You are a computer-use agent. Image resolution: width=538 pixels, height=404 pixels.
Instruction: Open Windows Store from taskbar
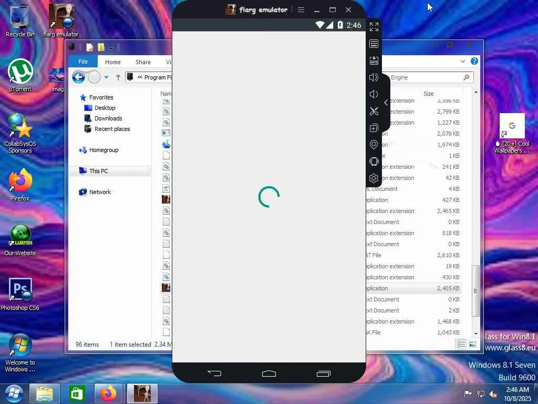[x=77, y=393]
